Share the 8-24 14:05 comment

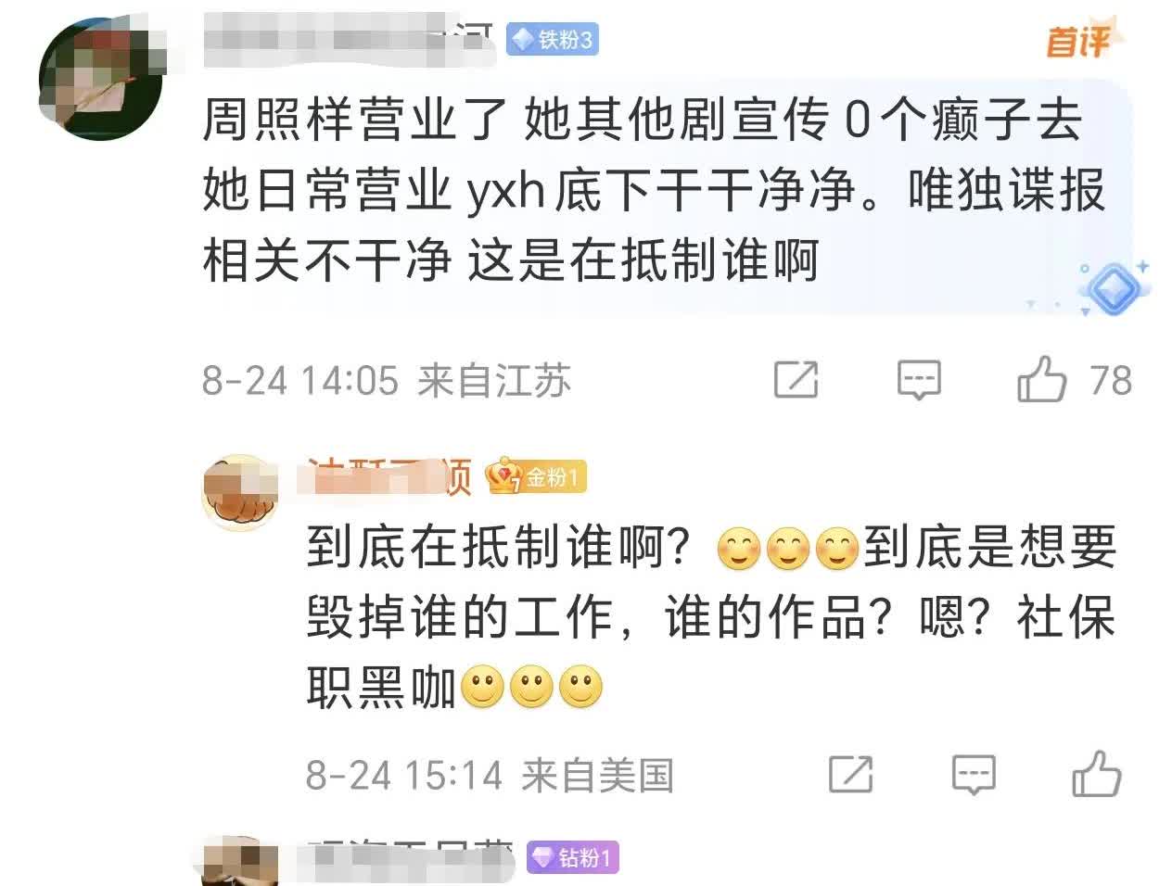coord(796,380)
